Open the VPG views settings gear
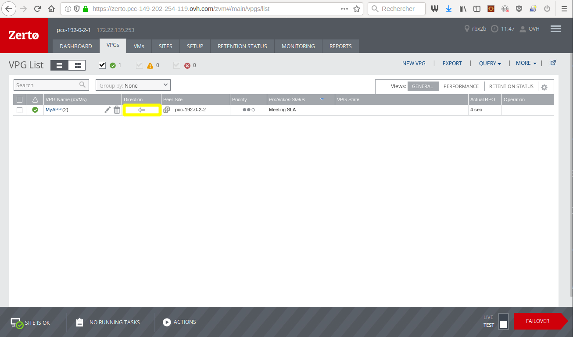The width and height of the screenshot is (573, 337). click(544, 87)
